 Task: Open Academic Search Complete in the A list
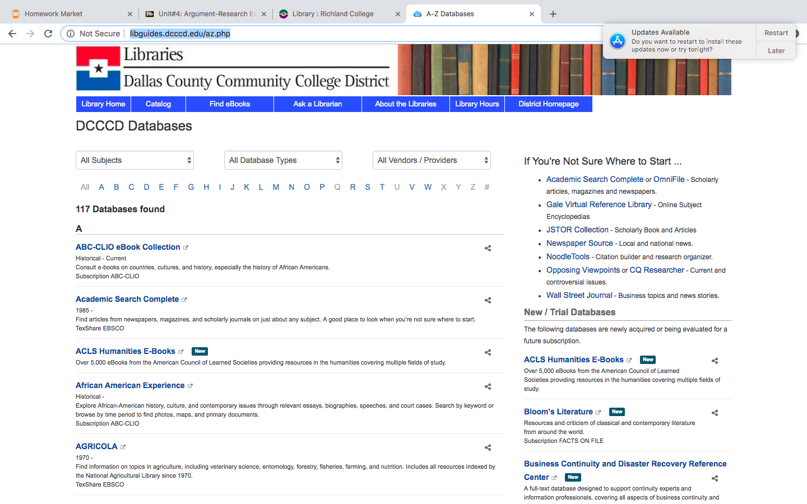pyautogui.click(x=127, y=299)
